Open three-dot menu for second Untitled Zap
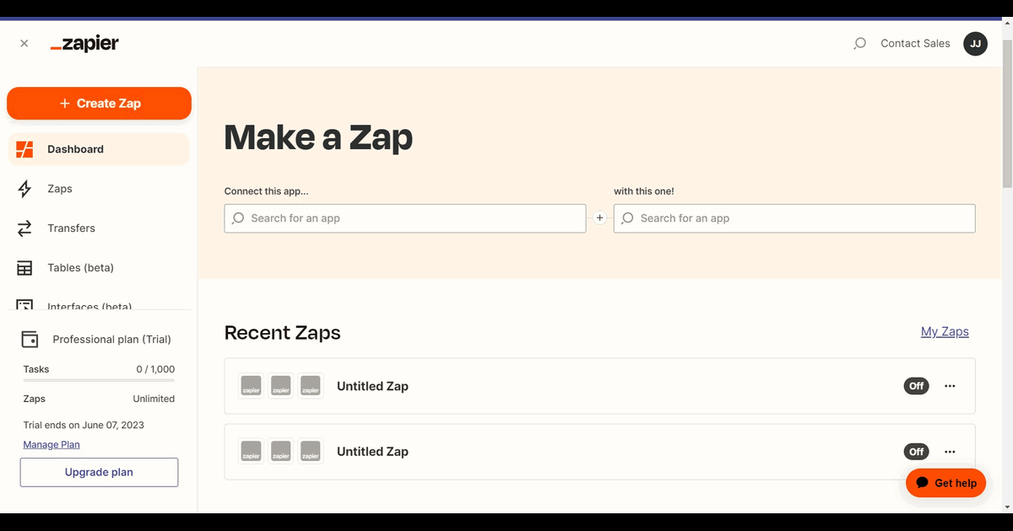This screenshot has width=1013, height=531. point(950,452)
